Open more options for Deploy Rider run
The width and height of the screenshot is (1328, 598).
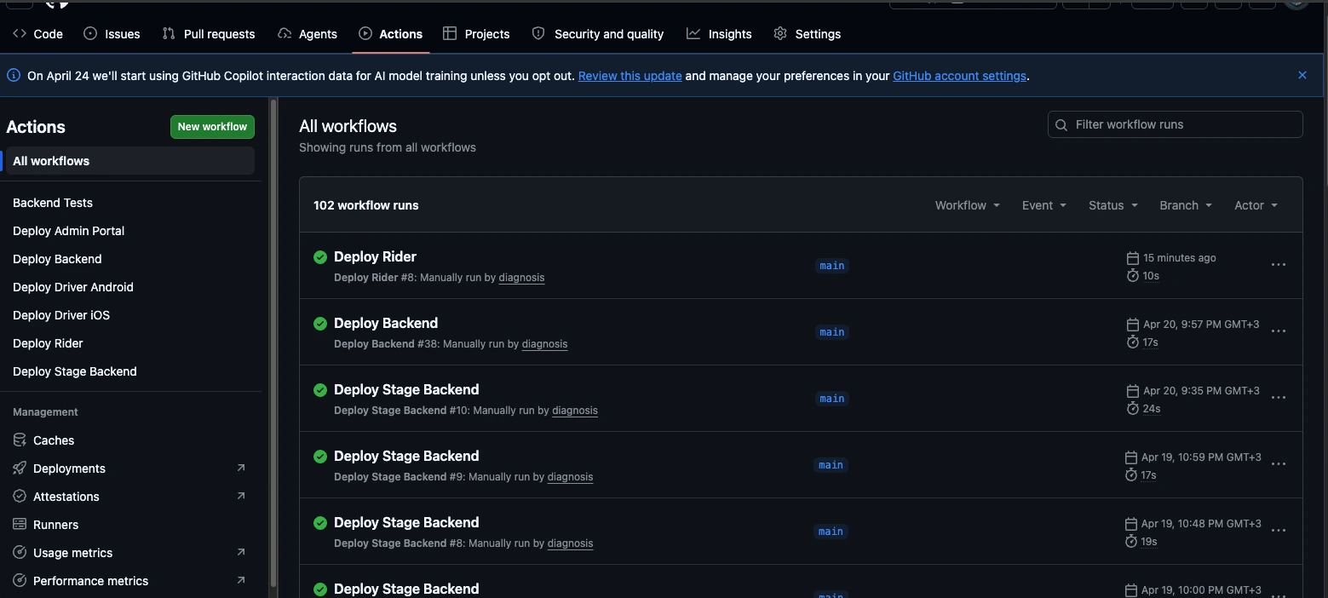(1278, 265)
